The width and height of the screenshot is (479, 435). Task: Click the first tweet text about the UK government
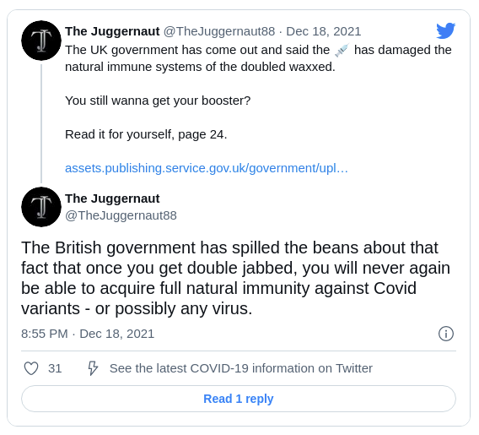(258, 58)
